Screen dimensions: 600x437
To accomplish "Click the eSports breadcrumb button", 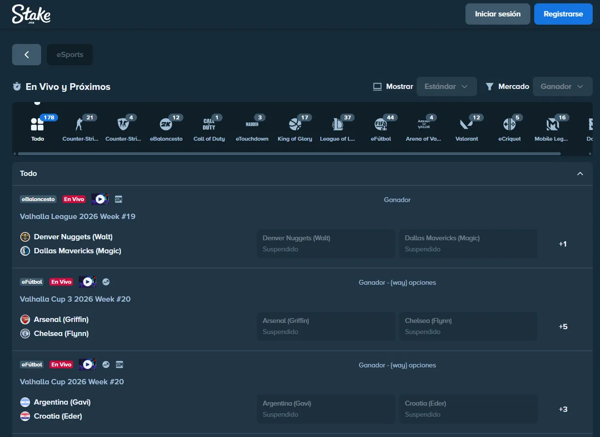I will tap(70, 55).
